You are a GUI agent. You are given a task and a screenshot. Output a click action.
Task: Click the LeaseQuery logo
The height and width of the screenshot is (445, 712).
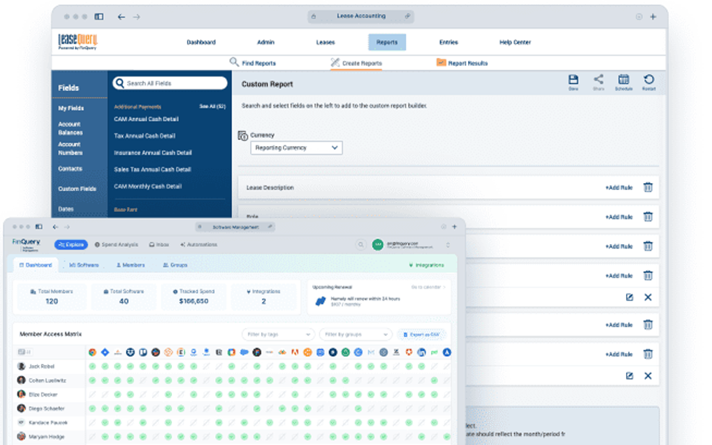point(77,42)
